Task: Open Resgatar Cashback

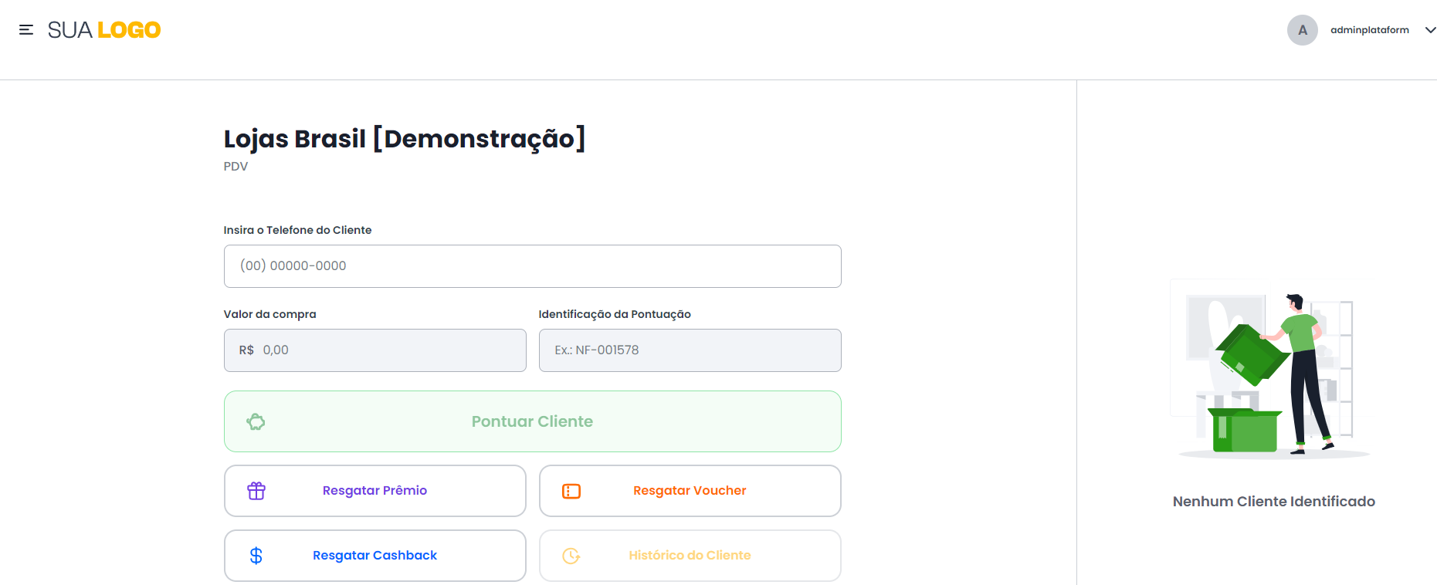Action: coord(375,556)
